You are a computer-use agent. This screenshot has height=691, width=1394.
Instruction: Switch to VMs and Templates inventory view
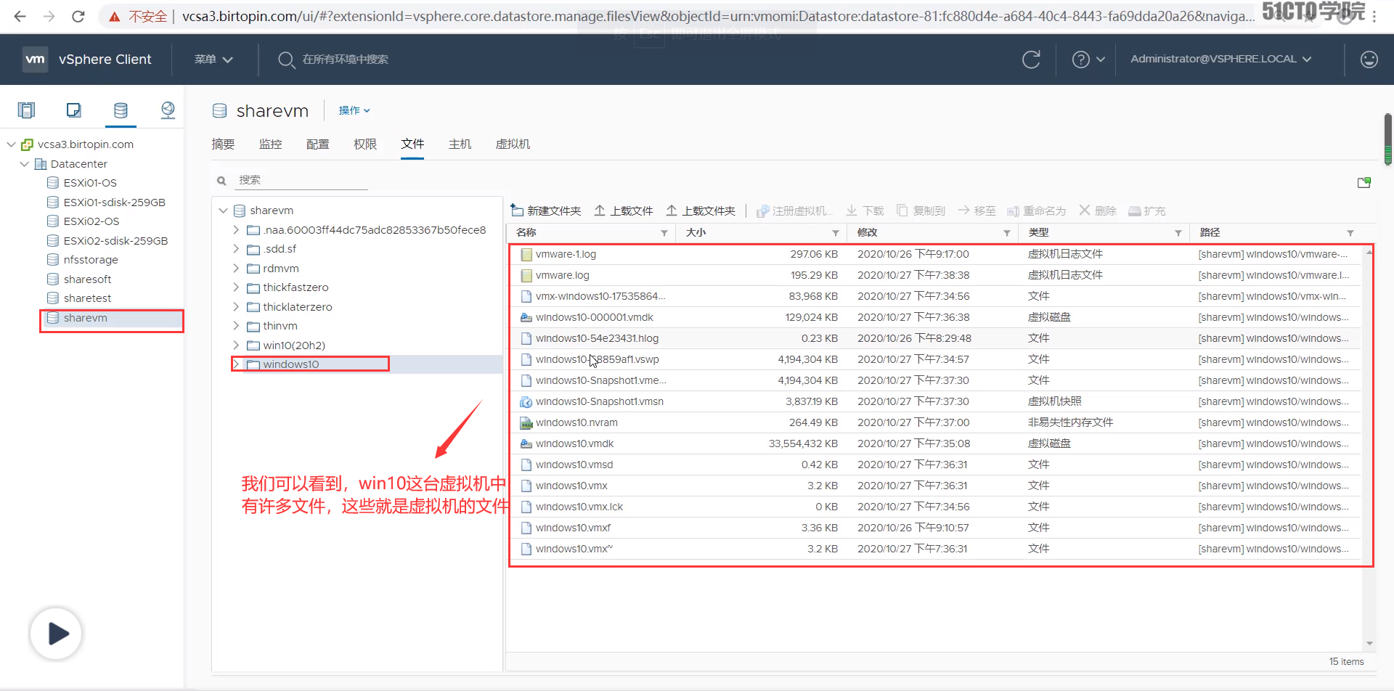73,110
